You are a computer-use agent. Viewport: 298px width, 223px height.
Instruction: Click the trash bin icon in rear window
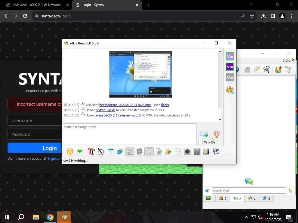pos(288,69)
